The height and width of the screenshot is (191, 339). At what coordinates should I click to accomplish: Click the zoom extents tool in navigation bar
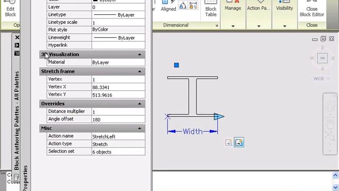coord(329,136)
